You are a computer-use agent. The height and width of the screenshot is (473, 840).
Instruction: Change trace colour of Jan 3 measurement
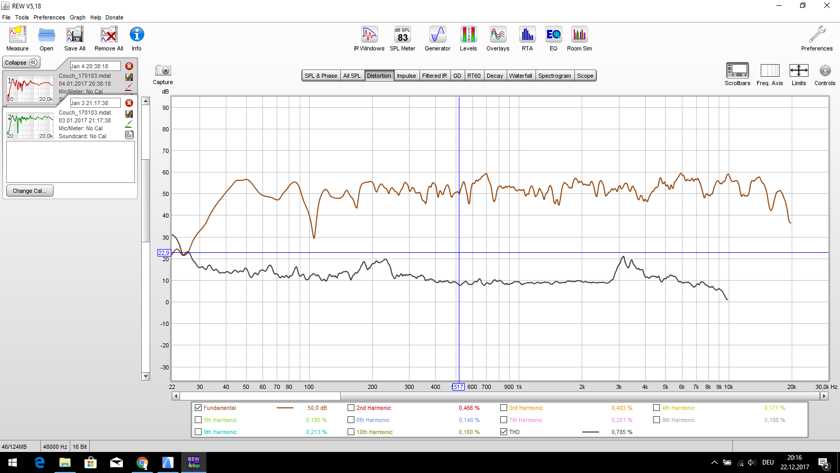129,124
